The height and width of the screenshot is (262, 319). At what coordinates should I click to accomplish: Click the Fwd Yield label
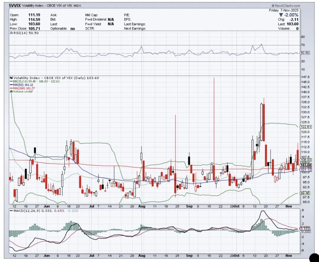pyautogui.click(x=93, y=24)
